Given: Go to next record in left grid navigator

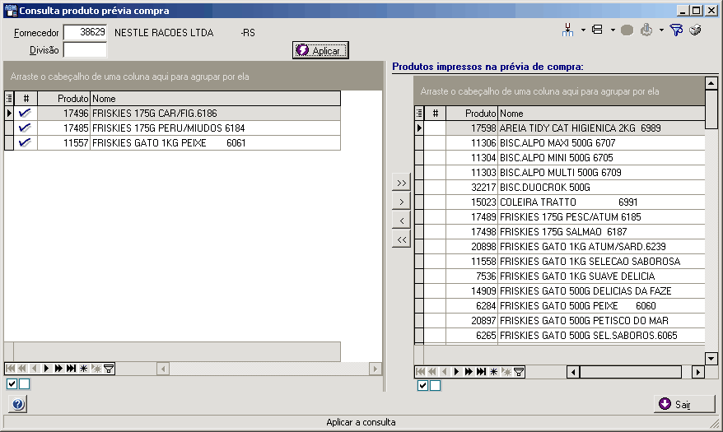Looking at the screenshot, I should 46,369.
